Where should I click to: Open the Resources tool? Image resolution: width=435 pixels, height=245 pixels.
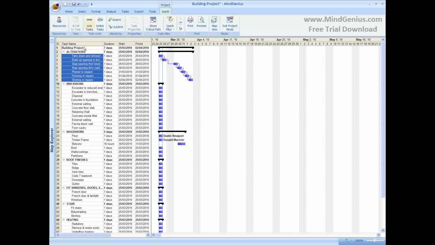point(59,23)
